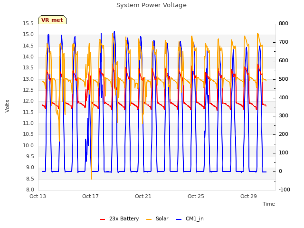Click the Volts axis label
304x228 pixels.
(8, 106)
